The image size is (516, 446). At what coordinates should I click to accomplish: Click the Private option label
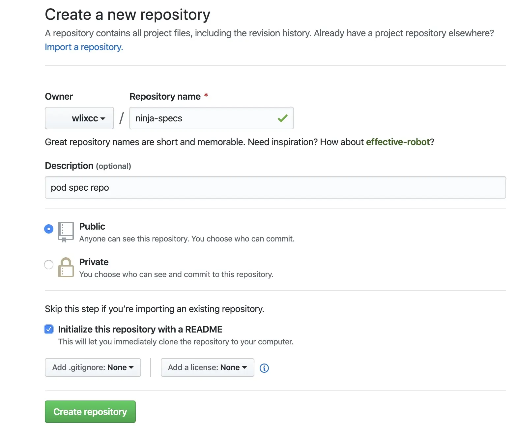(x=94, y=262)
